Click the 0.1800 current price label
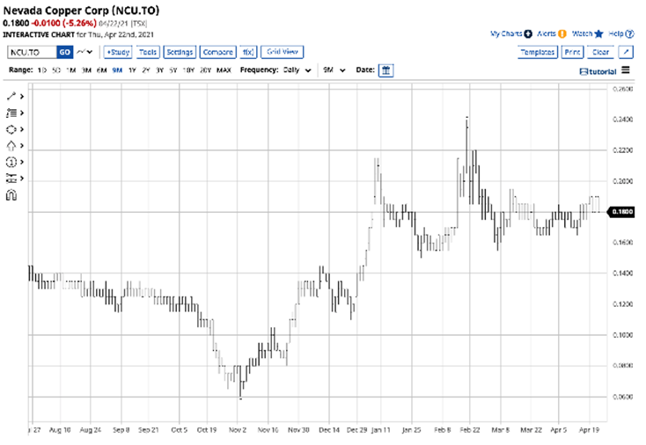 tap(620, 212)
